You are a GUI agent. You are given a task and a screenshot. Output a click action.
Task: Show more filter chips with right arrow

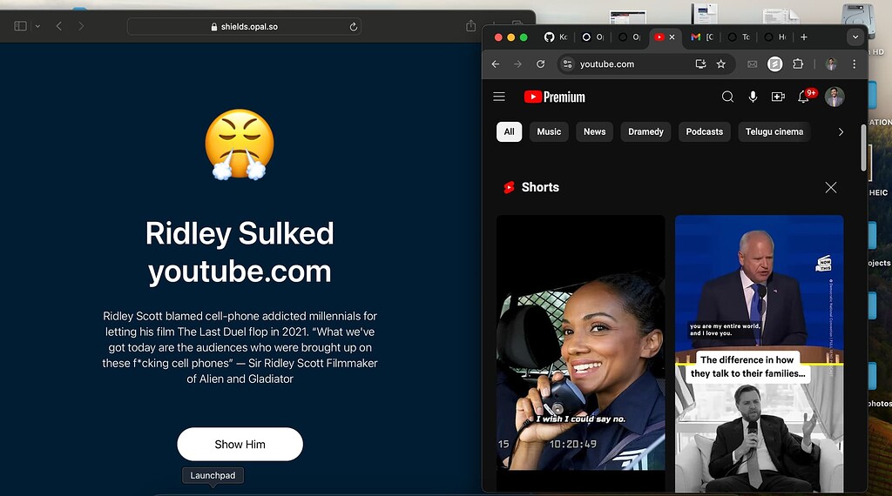(x=841, y=131)
